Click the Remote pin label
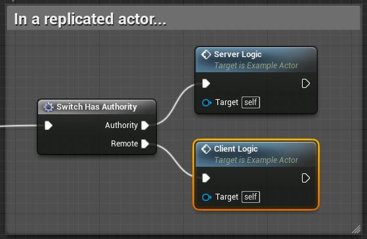 coord(125,144)
